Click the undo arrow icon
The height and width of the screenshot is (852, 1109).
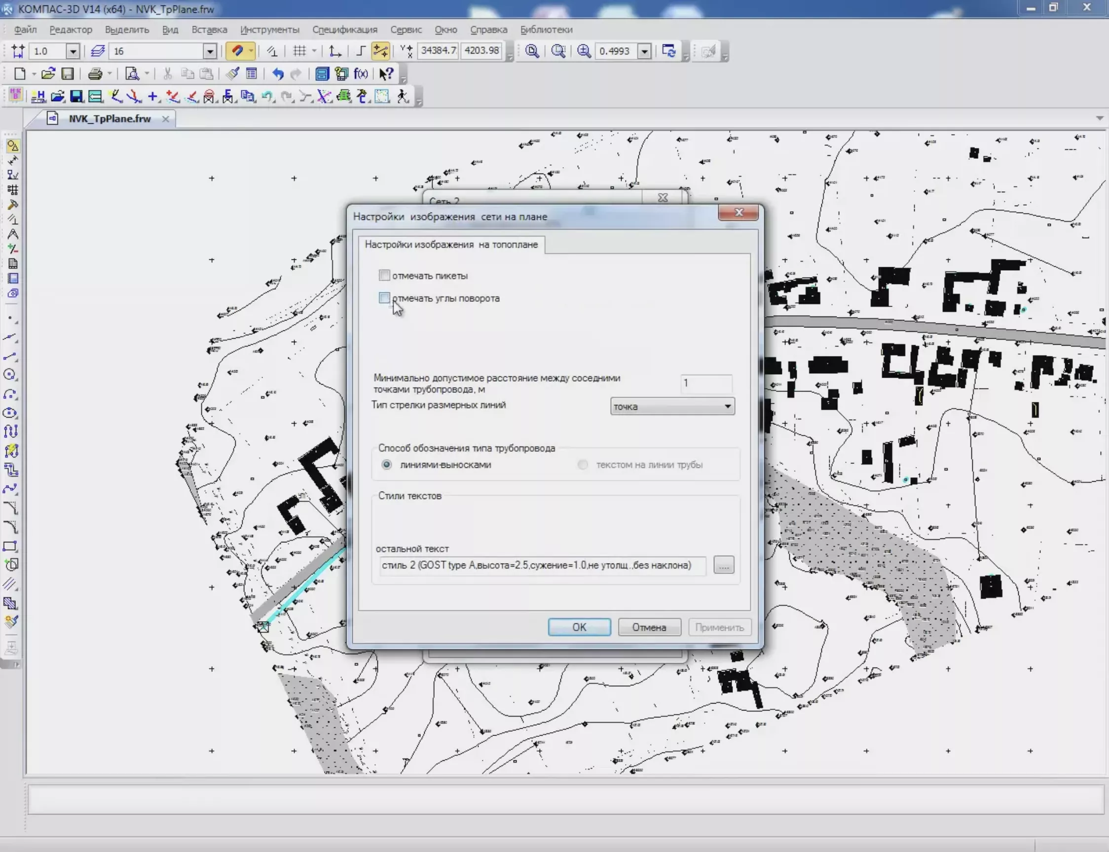pyautogui.click(x=278, y=74)
